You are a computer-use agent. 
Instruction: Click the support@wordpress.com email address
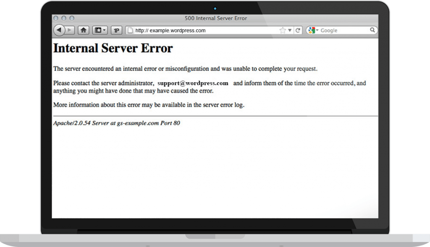coord(193,83)
